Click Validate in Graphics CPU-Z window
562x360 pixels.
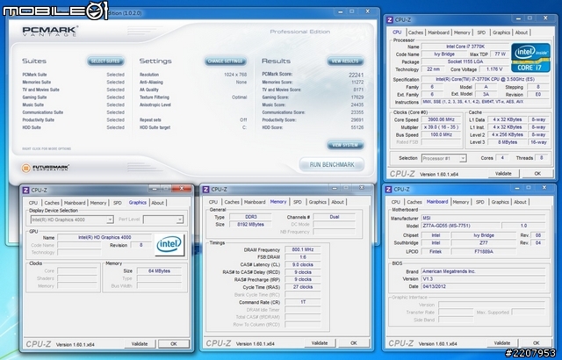(x=140, y=344)
